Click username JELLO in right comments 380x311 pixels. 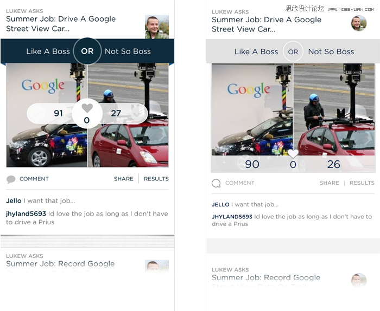pos(220,205)
